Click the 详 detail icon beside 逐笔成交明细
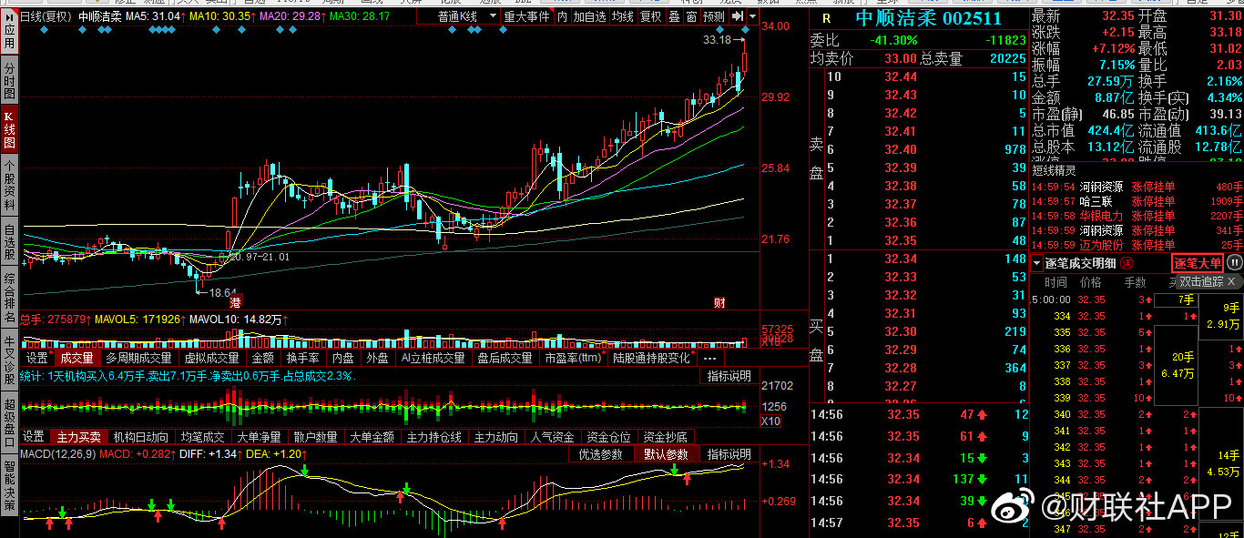 (x=1127, y=263)
